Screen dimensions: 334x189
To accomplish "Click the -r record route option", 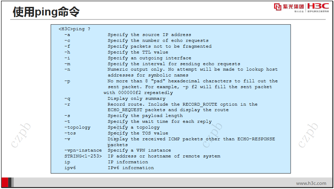I will coord(161,107).
